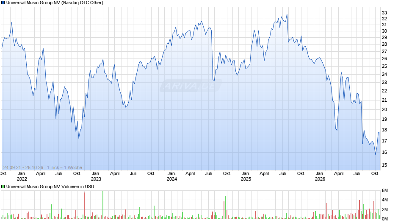This screenshot has width=398, height=223.
Task: Click the 'Universal Music Group NV Volumen in USD' label
Action: pyautogui.click(x=50, y=187)
